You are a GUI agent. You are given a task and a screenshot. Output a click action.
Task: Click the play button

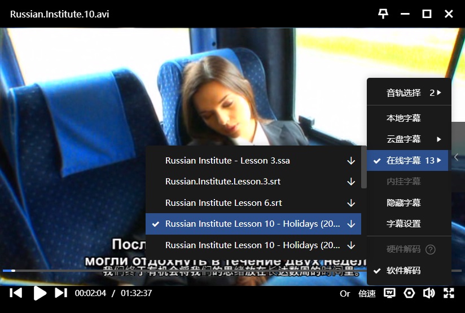tap(40, 293)
